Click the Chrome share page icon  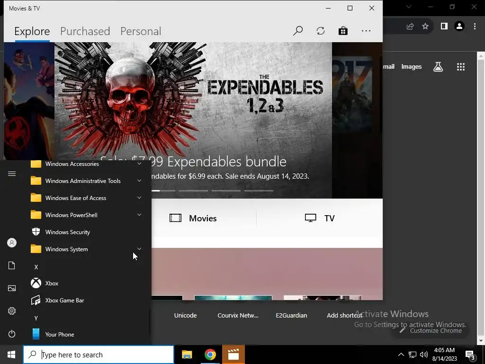point(410,27)
